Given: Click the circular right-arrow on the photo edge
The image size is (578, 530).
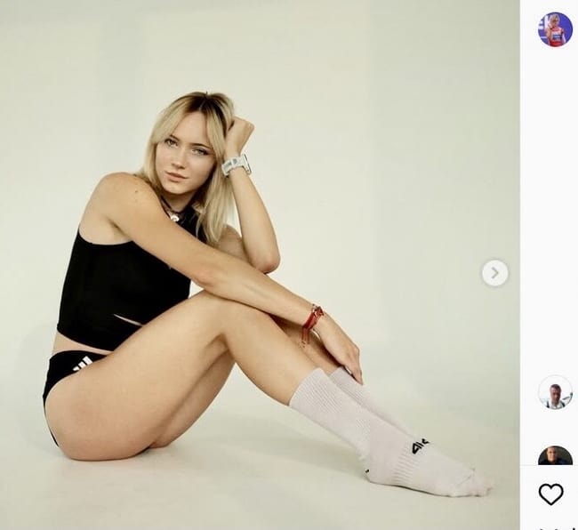Looking at the screenshot, I should (495, 273).
